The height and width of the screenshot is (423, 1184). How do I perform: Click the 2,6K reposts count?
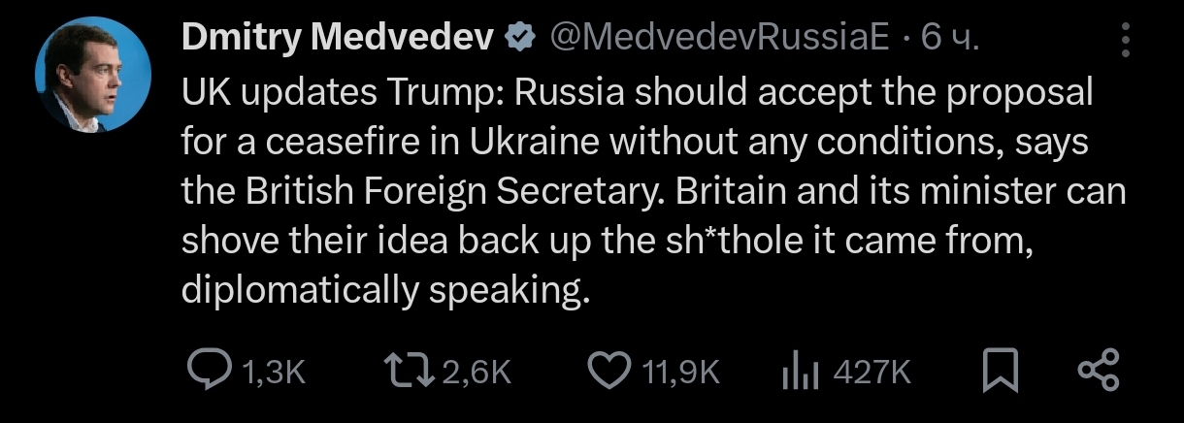click(477, 372)
